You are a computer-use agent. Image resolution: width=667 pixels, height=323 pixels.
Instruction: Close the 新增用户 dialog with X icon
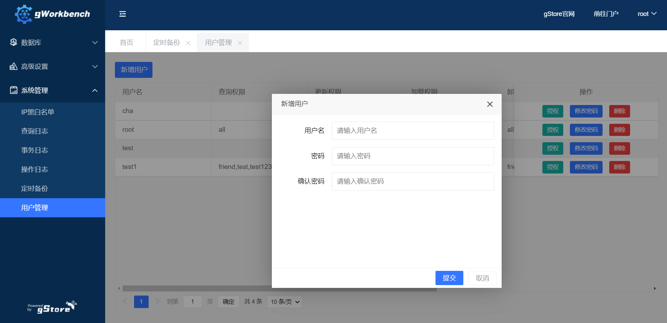(489, 104)
